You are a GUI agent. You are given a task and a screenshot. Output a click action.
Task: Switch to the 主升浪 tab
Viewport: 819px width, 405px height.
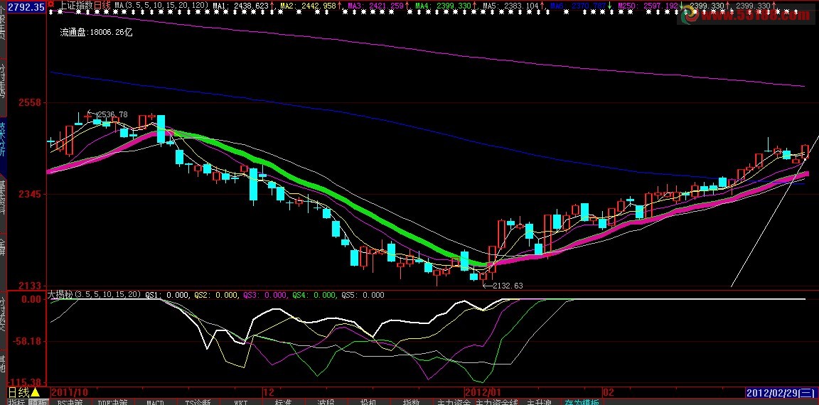[x=540, y=402]
